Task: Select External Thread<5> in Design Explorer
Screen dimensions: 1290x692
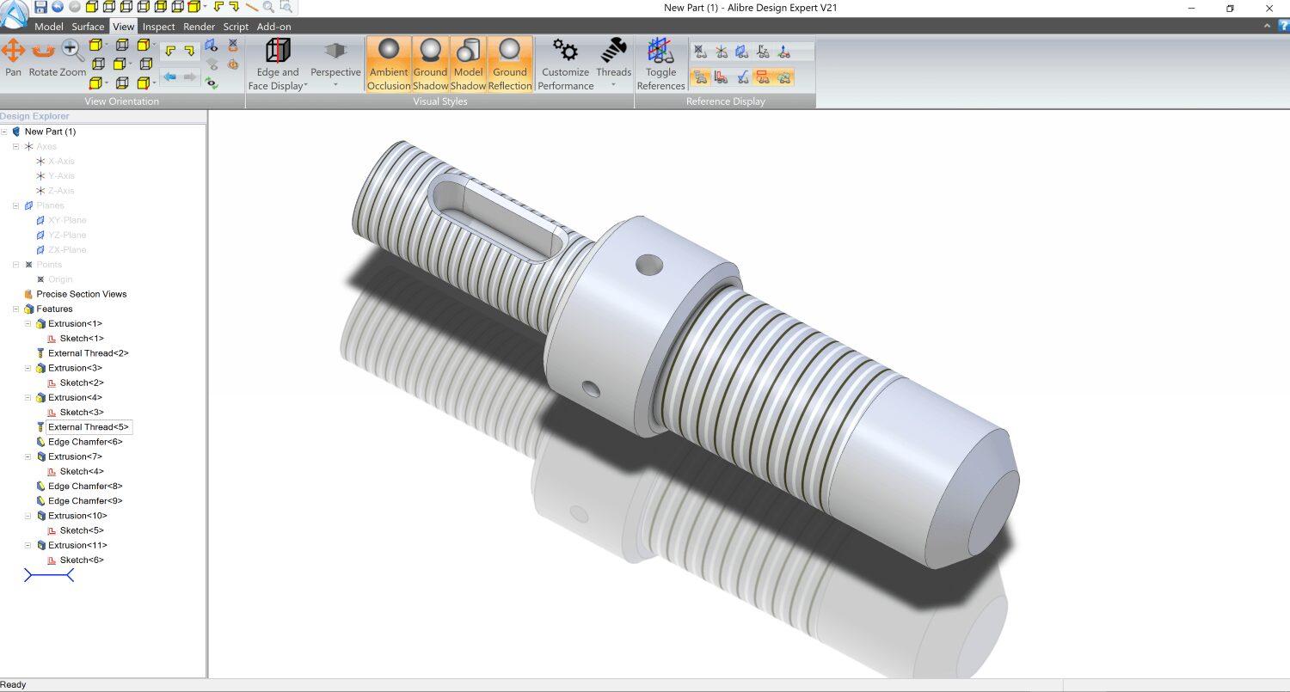Action: pos(88,427)
